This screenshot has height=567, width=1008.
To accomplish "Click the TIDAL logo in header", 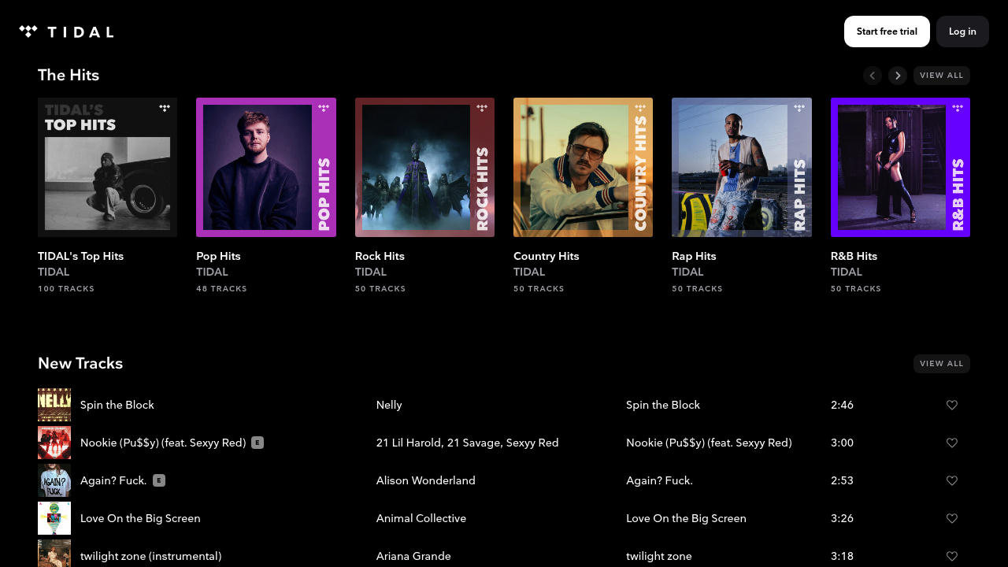I will (66, 31).
